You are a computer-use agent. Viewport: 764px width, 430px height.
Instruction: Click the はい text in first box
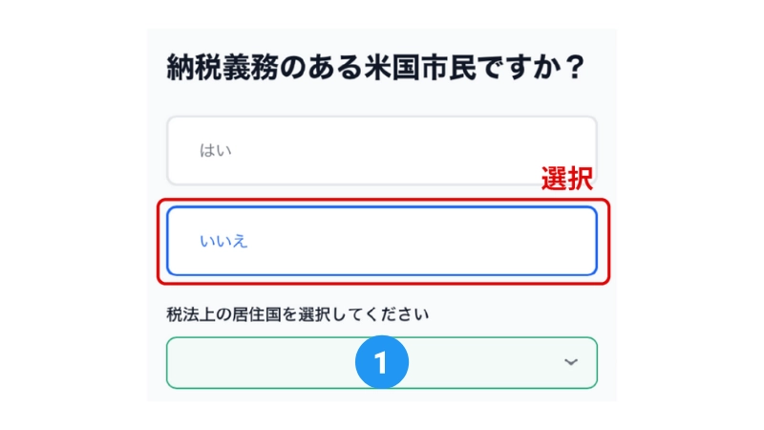(x=216, y=151)
